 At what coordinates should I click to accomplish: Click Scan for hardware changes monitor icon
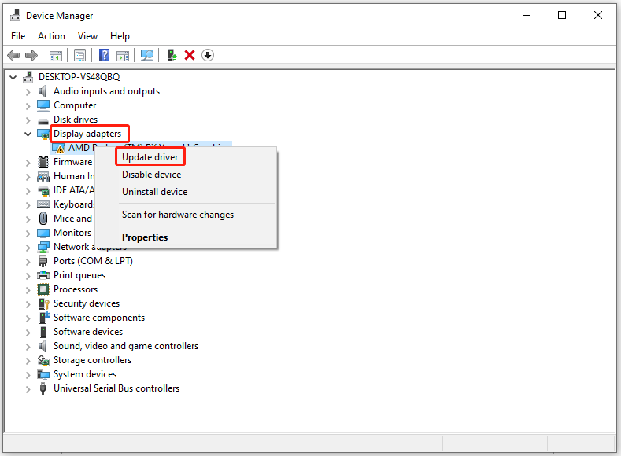pos(147,55)
